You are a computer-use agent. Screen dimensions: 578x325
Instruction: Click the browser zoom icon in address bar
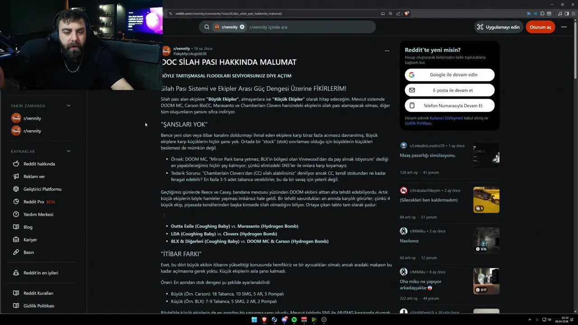pyautogui.click(x=391, y=14)
